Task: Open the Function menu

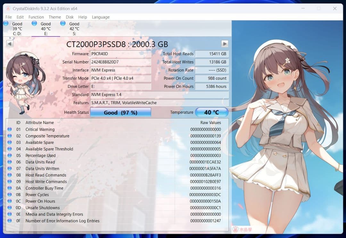Action: [36, 17]
